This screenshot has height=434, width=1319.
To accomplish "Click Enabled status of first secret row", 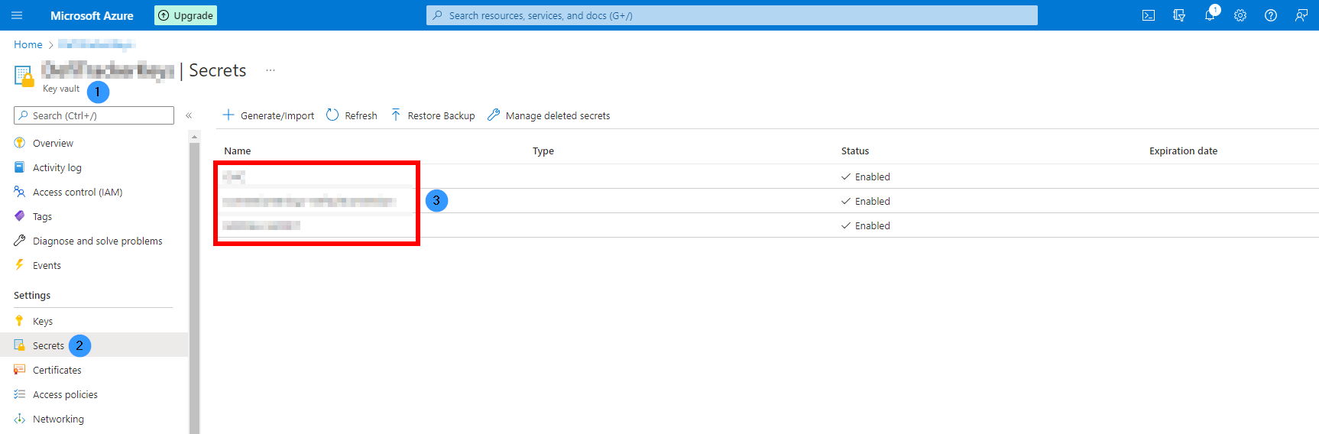I will point(866,177).
